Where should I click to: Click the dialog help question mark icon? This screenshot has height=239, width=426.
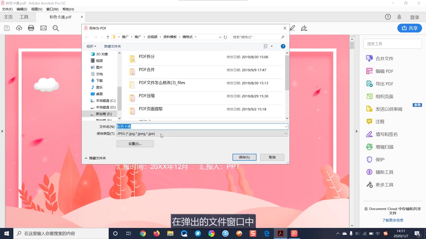(x=283, y=46)
